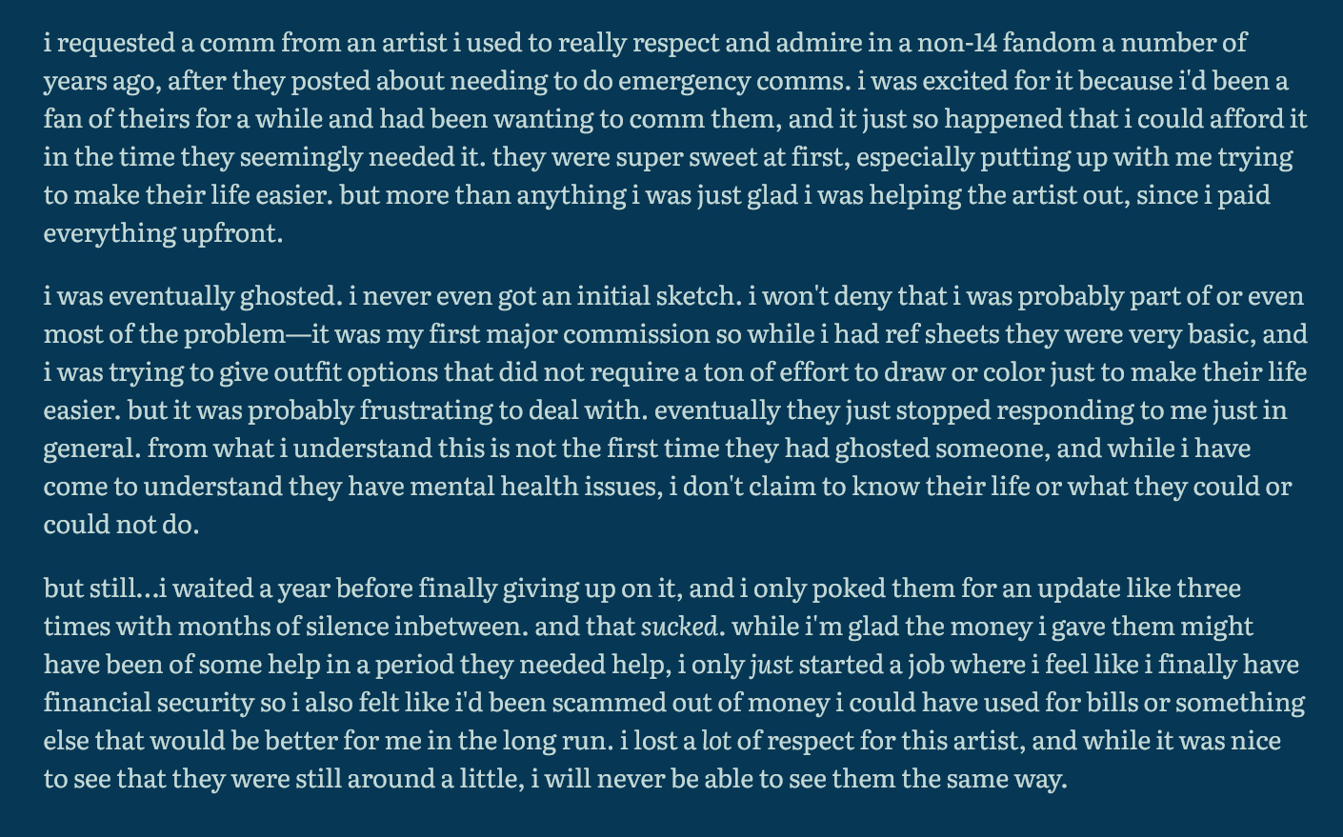The height and width of the screenshot is (837, 1343).
Task: Click "everything upfront." ending the first paragraph
Action: pos(163,233)
